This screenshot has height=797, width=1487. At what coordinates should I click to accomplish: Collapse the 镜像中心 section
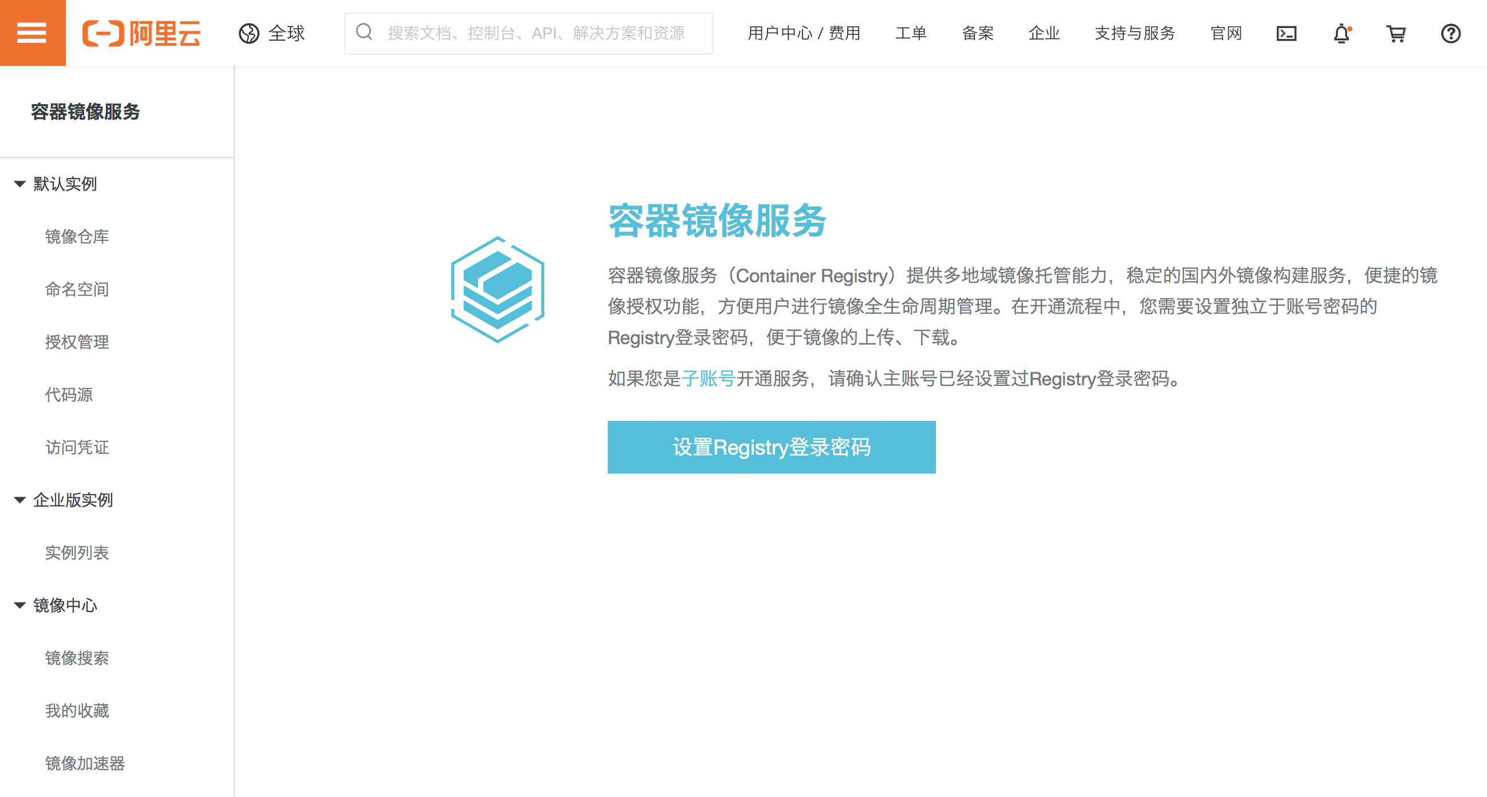19,605
